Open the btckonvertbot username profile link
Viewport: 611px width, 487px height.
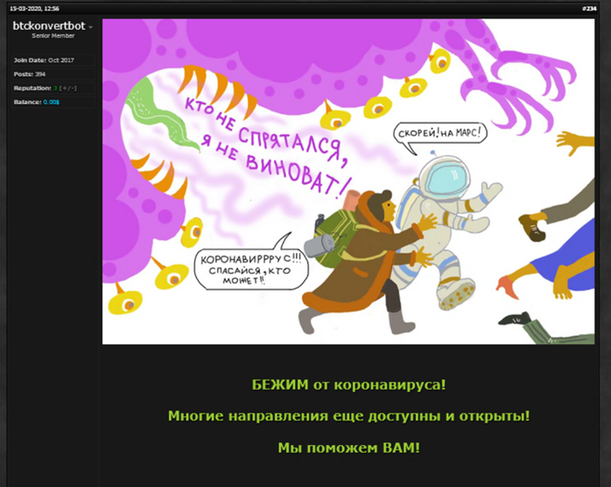[49, 25]
